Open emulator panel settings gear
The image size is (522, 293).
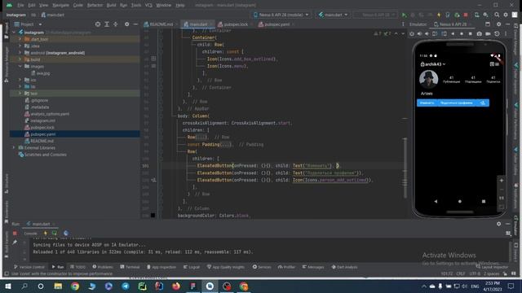(x=498, y=24)
